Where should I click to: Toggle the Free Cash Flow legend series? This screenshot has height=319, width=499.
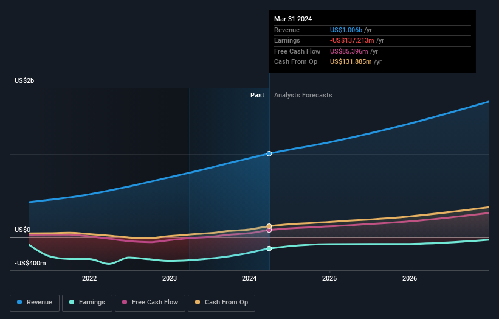(150, 303)
